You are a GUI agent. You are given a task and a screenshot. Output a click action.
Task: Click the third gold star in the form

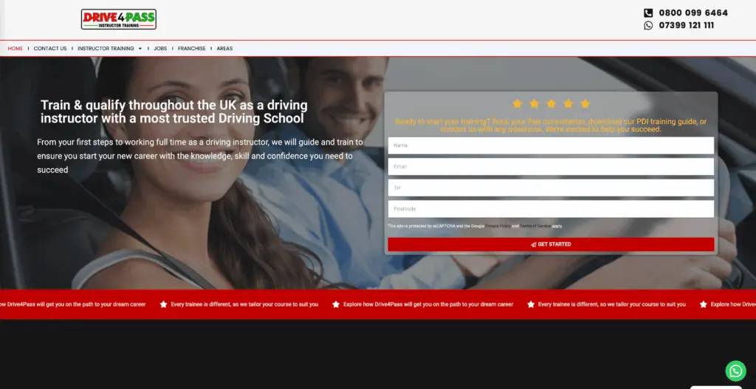point(551,103)
